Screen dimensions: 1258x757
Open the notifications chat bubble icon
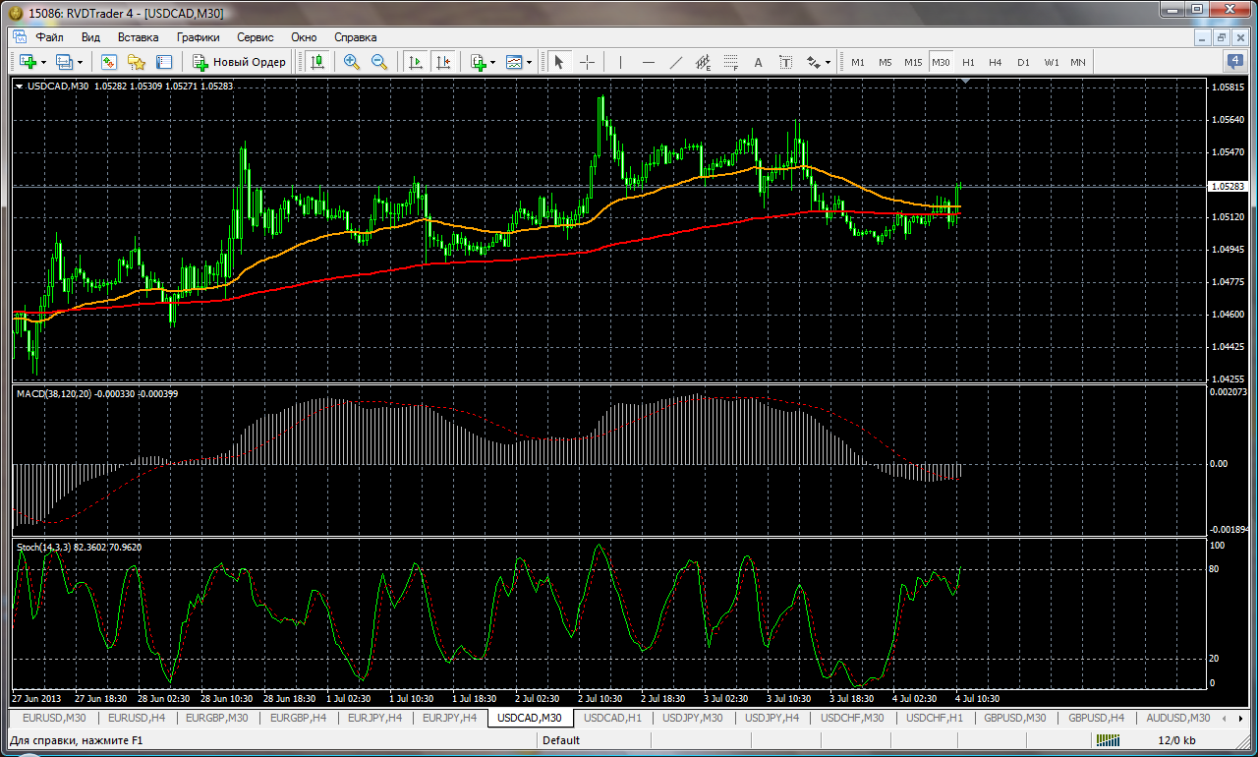(x=1235, y=61)
